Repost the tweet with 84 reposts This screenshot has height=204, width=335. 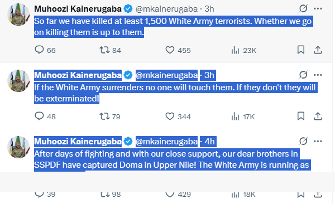110,50
